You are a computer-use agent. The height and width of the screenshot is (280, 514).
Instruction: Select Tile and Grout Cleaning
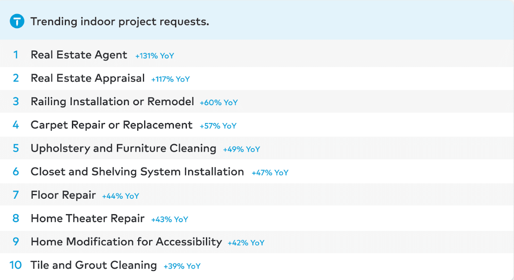pyautogui.click(x=94, y=265)
